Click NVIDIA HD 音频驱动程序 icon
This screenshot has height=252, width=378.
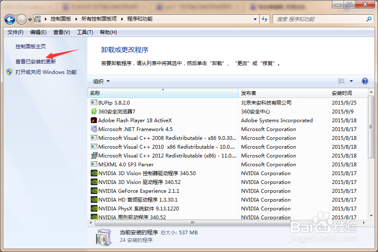coord(94,199)
